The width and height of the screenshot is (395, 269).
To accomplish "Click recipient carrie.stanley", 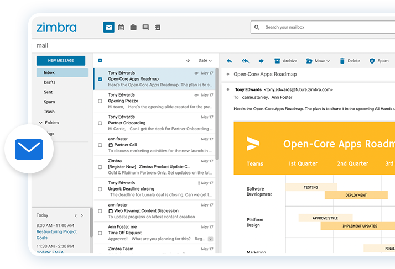I will coord(256,97).
